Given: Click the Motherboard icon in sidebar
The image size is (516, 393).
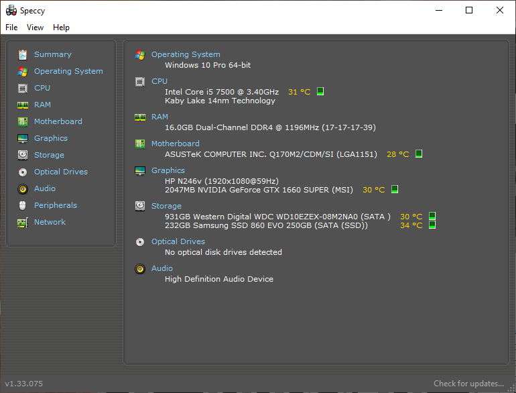Looking at the screenshot, I should 23,121.
